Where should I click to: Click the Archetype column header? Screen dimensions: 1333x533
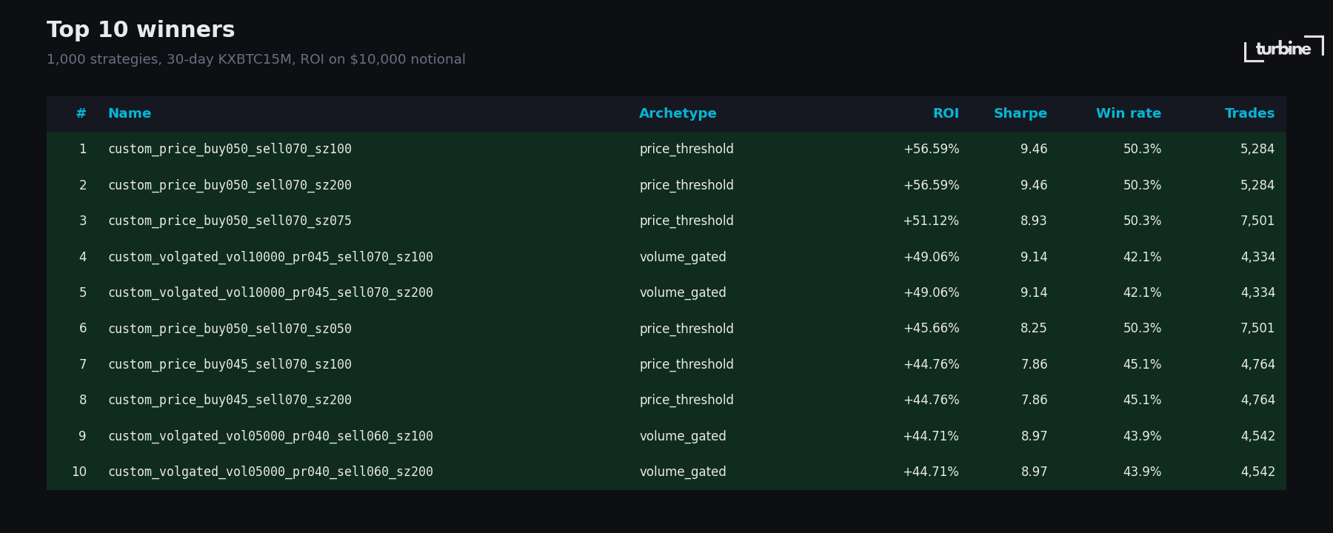tap(678, 113)
